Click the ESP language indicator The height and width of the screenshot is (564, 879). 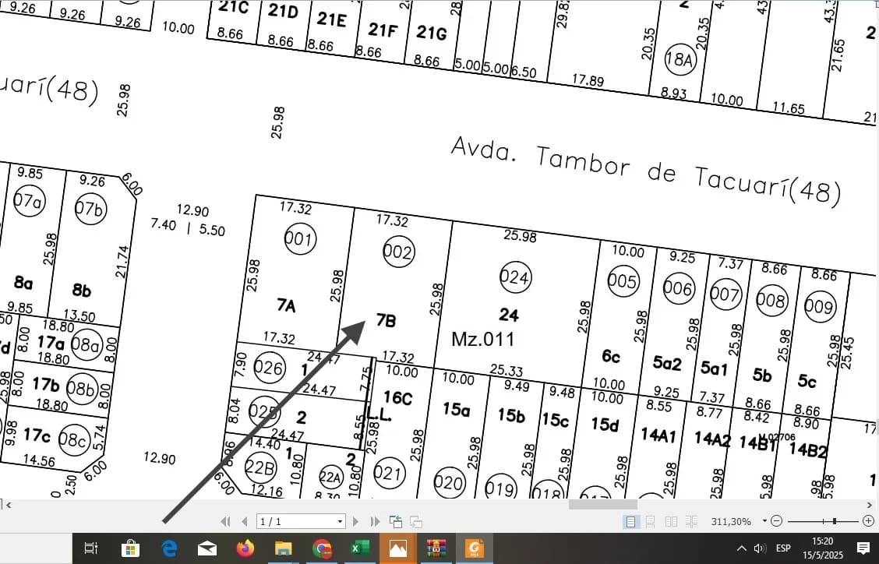(x=783, y=548)
